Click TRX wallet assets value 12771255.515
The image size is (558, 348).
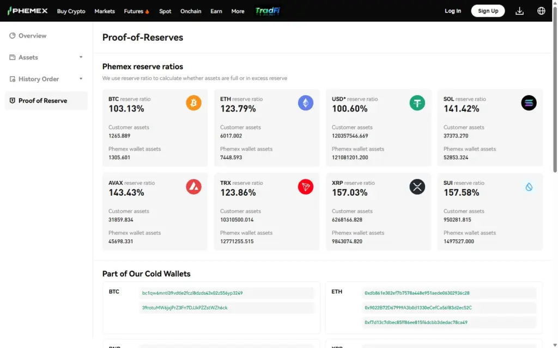236,241
